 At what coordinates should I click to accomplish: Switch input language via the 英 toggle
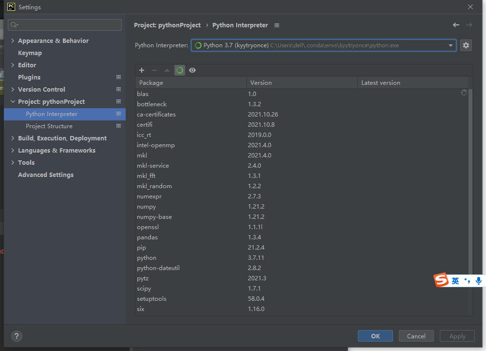coord(454,280)
